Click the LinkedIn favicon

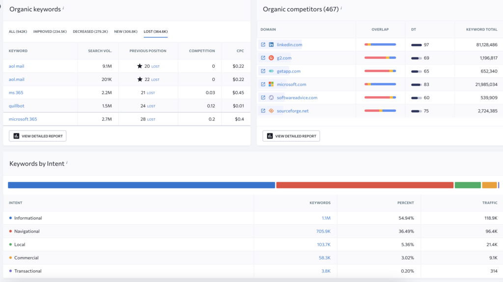[x=271, y=45]
